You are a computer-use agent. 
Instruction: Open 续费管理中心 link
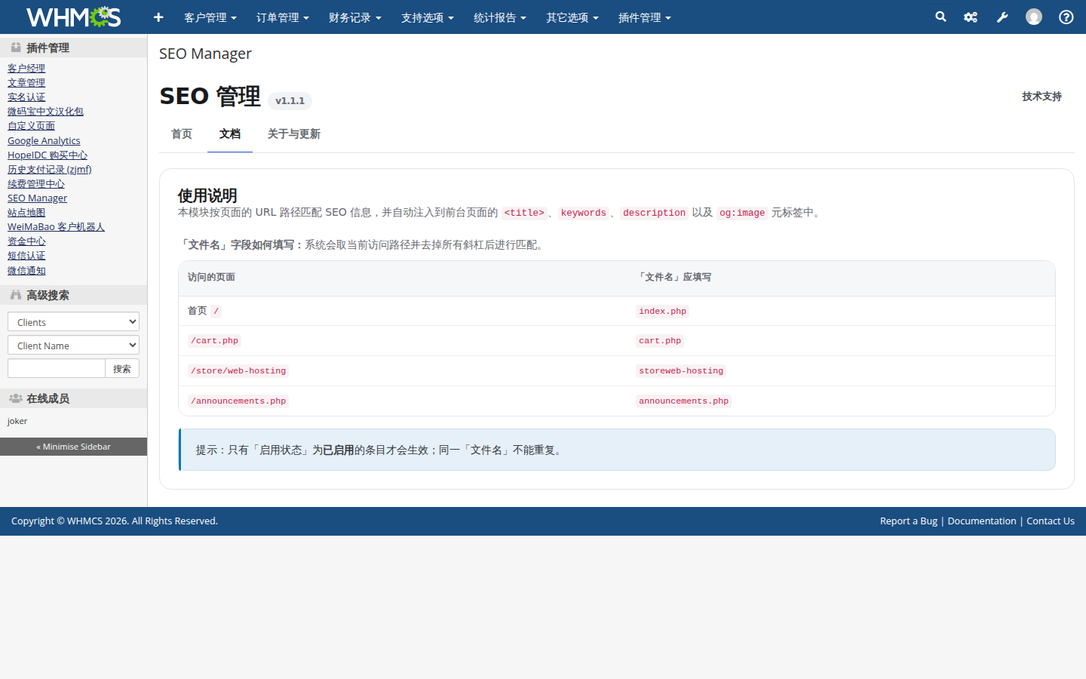(36, 184)
